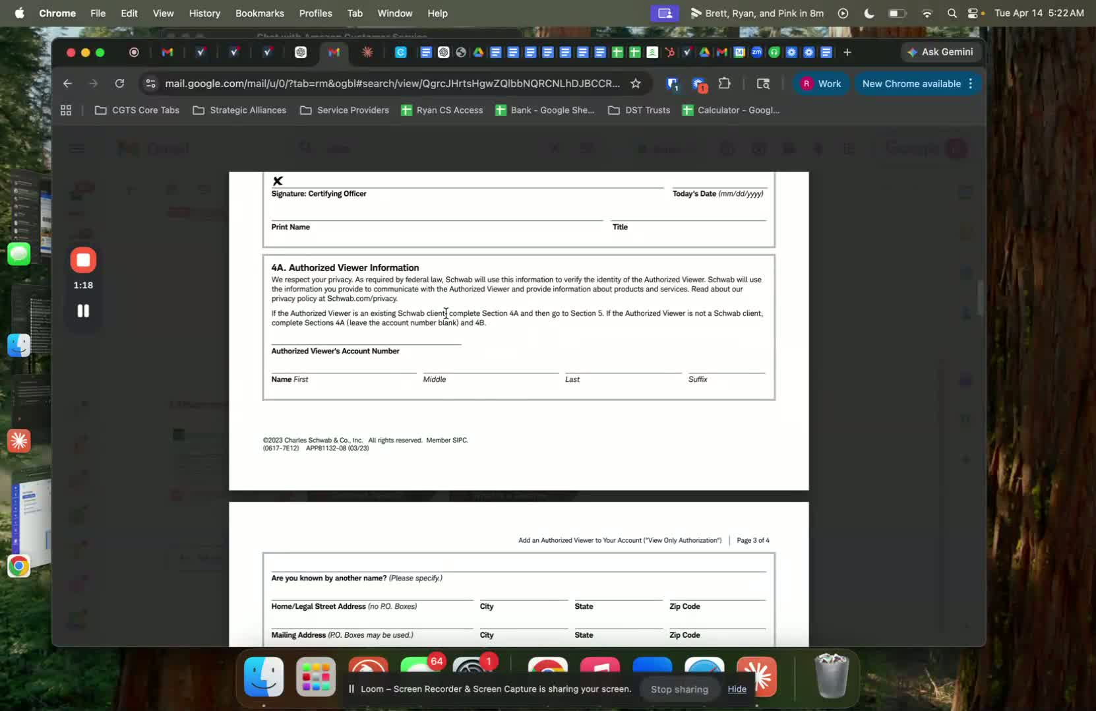The width and height of the screenshot is (1096, 711).
Task: Reload the current Gmail page
Action: (x=119, y=83)
